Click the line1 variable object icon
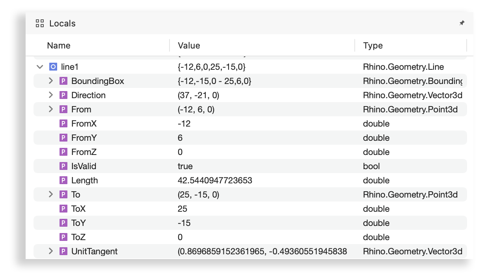 [53, 67]
